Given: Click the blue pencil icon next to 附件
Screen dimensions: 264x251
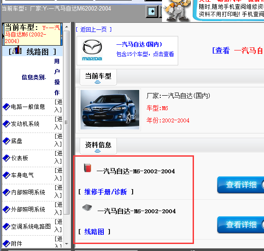Looking at the screenshot, I should pyautogui.click(x=7, y=244).
